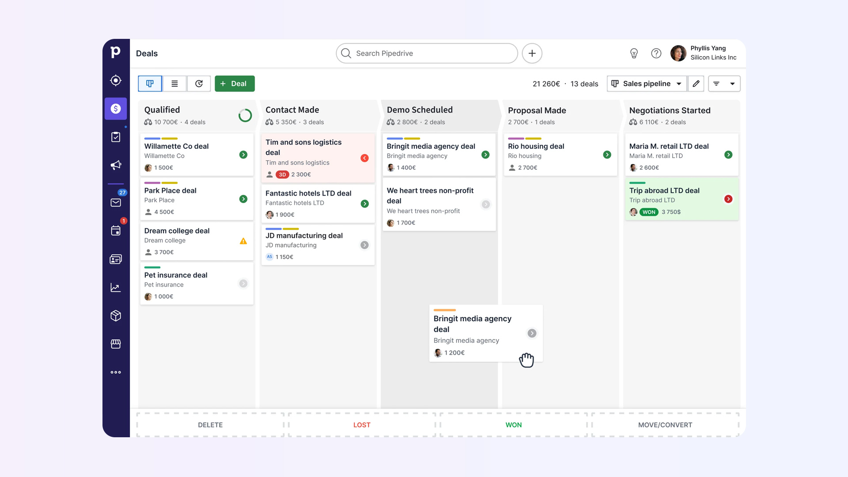This screenshot has width=848, height=477.
Task: Open the filter dropdown
Action: [724, 83]
